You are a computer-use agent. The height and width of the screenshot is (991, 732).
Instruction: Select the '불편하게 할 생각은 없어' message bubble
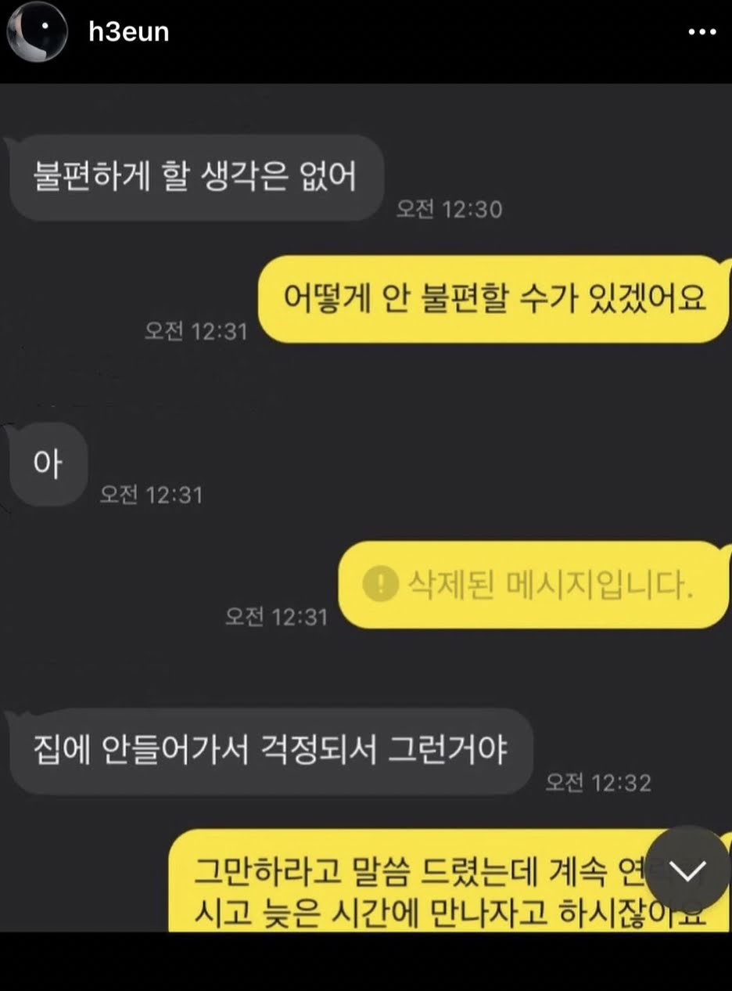coord(195,177)
